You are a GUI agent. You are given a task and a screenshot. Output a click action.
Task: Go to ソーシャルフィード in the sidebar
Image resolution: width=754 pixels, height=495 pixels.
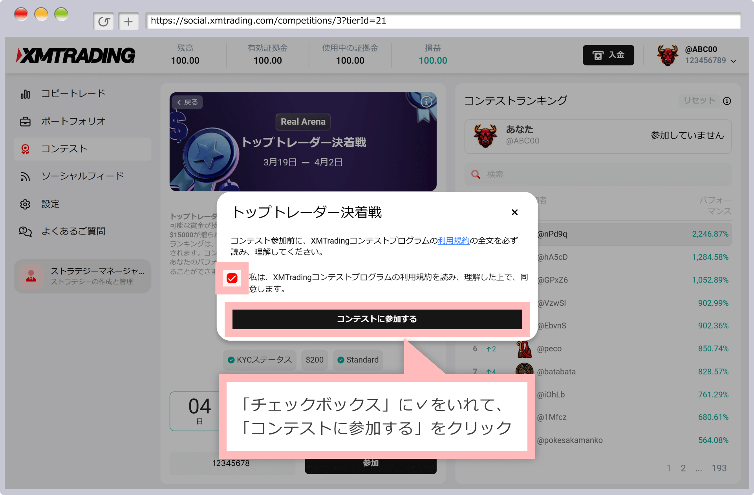click(82, 176)
